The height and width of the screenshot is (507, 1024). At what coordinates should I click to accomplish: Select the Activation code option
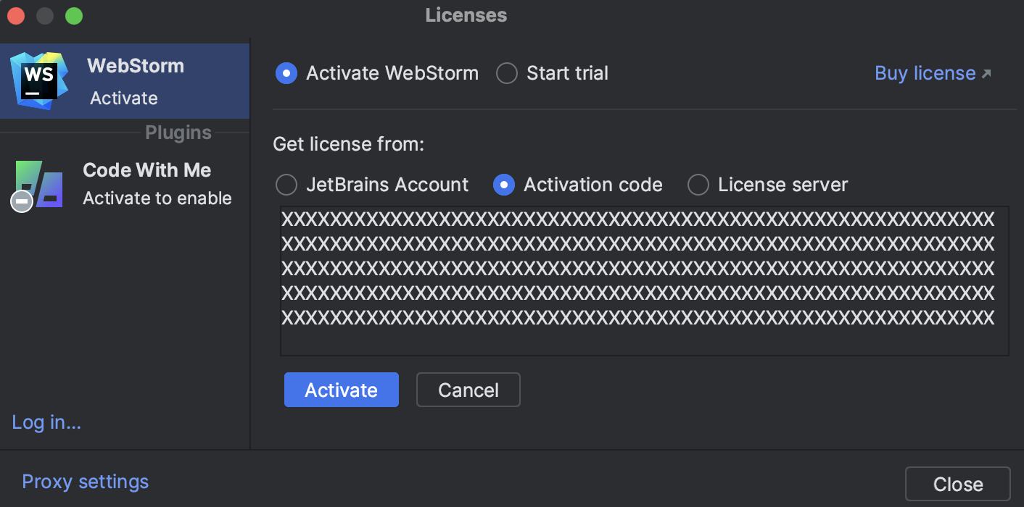(504, 185)
